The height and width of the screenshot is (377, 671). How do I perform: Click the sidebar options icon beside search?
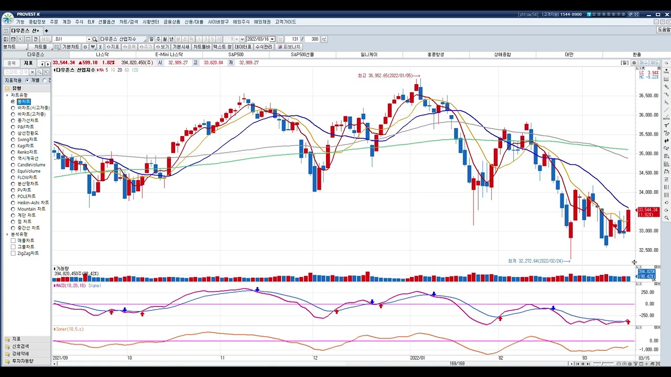46,72
